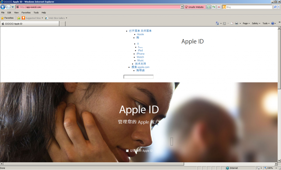Open the Web Slice Gallery item
Image resolution: width=281 pixels, height=170 pixels.
56,18
